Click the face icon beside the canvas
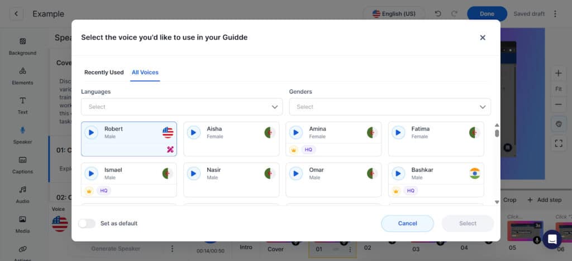This screenshot has width=572, height=261. coord(559,124)
